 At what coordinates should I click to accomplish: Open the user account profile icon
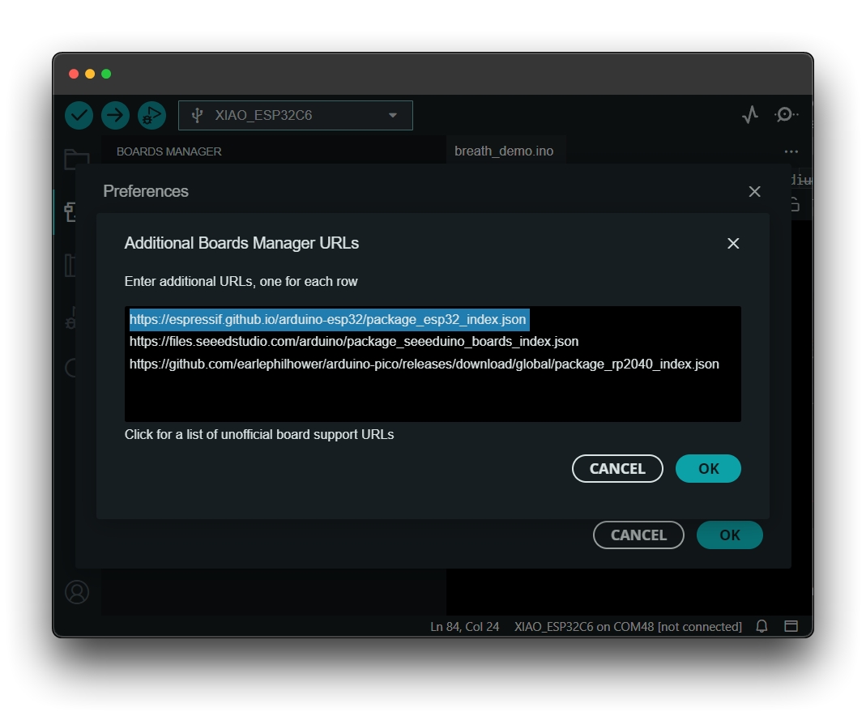77,592
